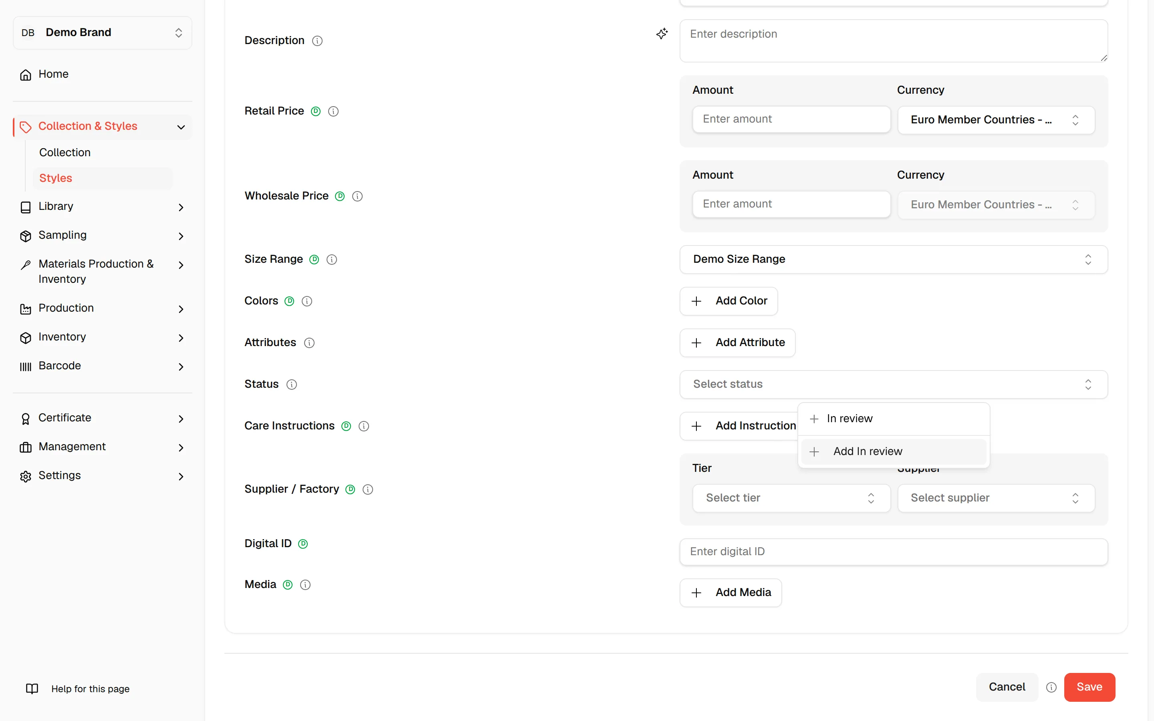Click the Home house icon in sidebar
This screenshot has width=1154, height=721.
[x=26, y=75]
